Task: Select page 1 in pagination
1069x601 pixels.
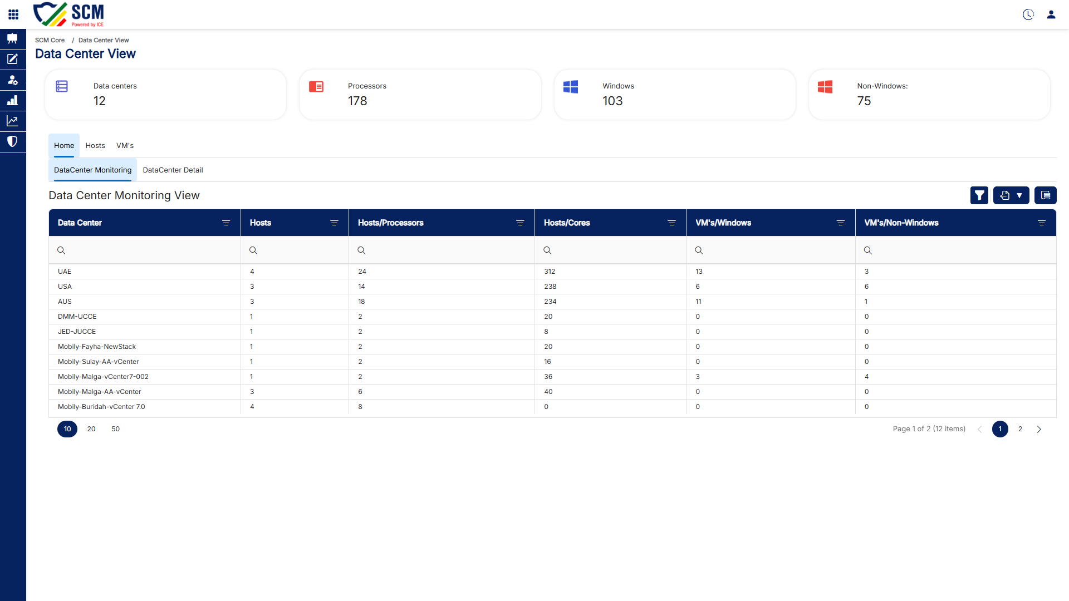Action: point(1000,429)
